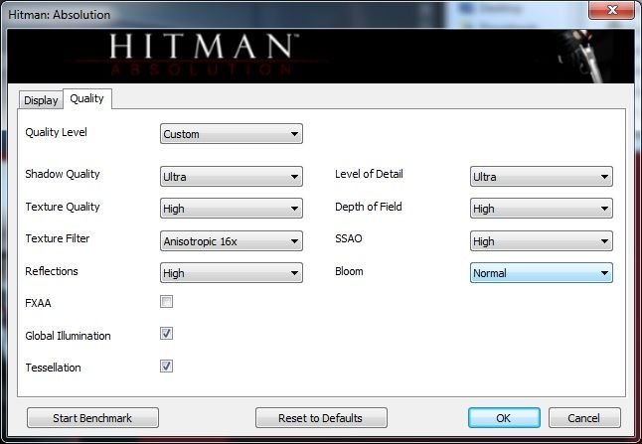
Task: Click the Hitman Absolution logo banner
Action: click(x=321, y=56)
